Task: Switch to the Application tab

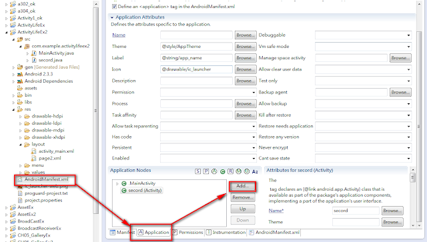Action: pos(153,233)
